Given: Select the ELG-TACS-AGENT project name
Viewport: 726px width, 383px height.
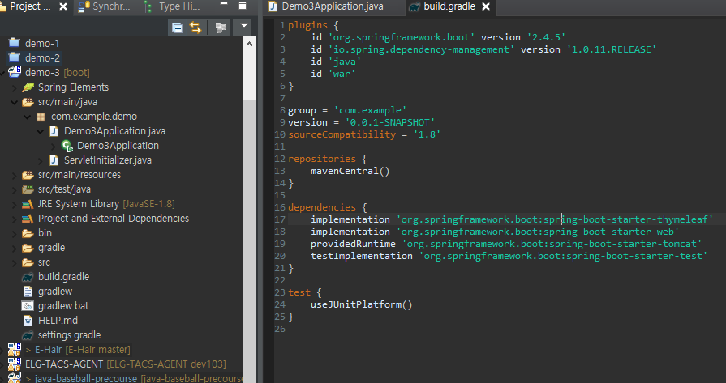Looking at the screenshot, I should (x=64, y=364).
